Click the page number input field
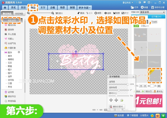 coord(152,86)
